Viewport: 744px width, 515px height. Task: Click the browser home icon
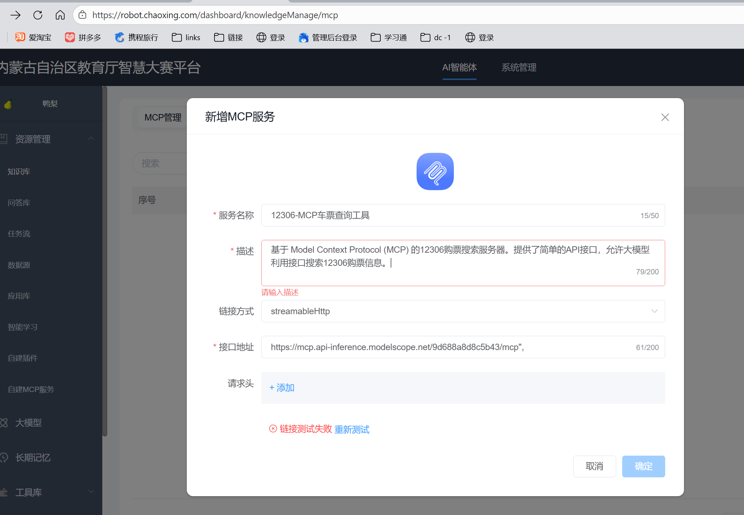[60, 15]
